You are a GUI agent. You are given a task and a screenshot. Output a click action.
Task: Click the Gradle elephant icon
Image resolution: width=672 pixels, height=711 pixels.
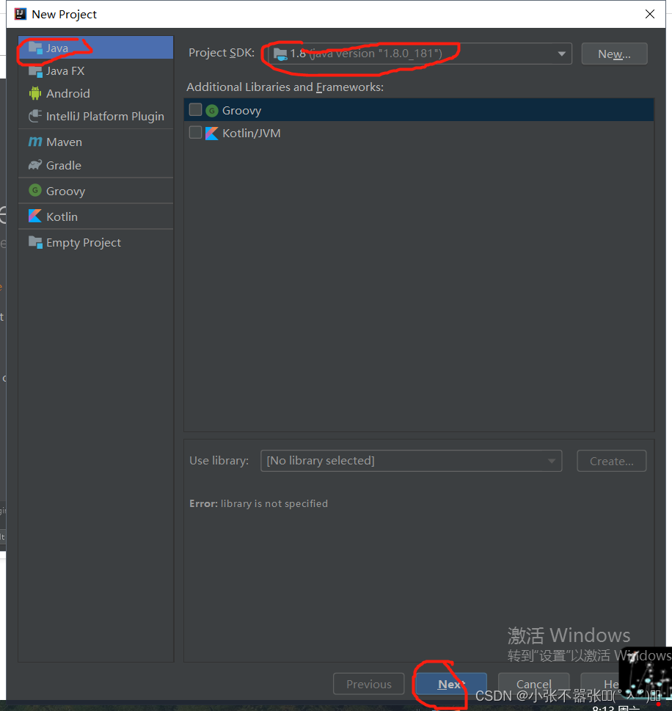tap(35, 165)
